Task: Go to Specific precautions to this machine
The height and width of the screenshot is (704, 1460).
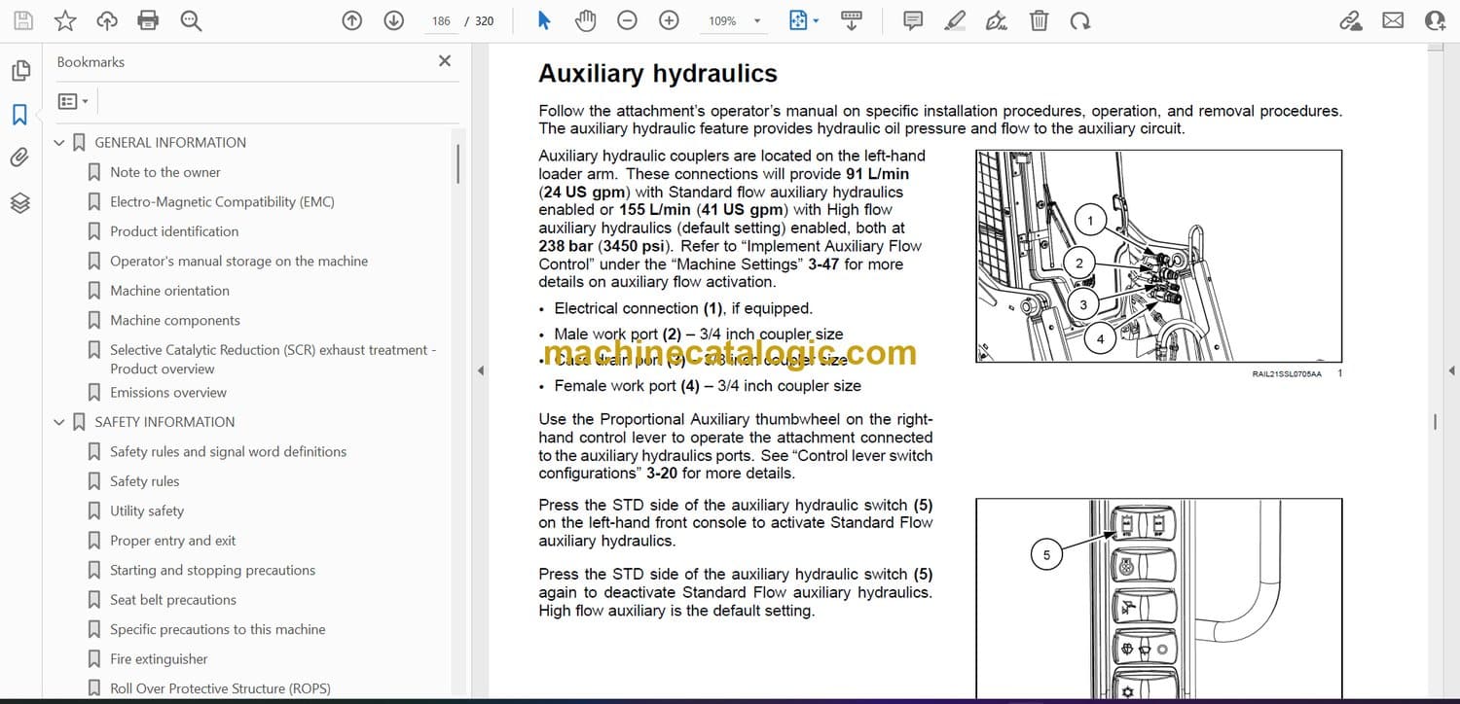Action: (218, 629)
